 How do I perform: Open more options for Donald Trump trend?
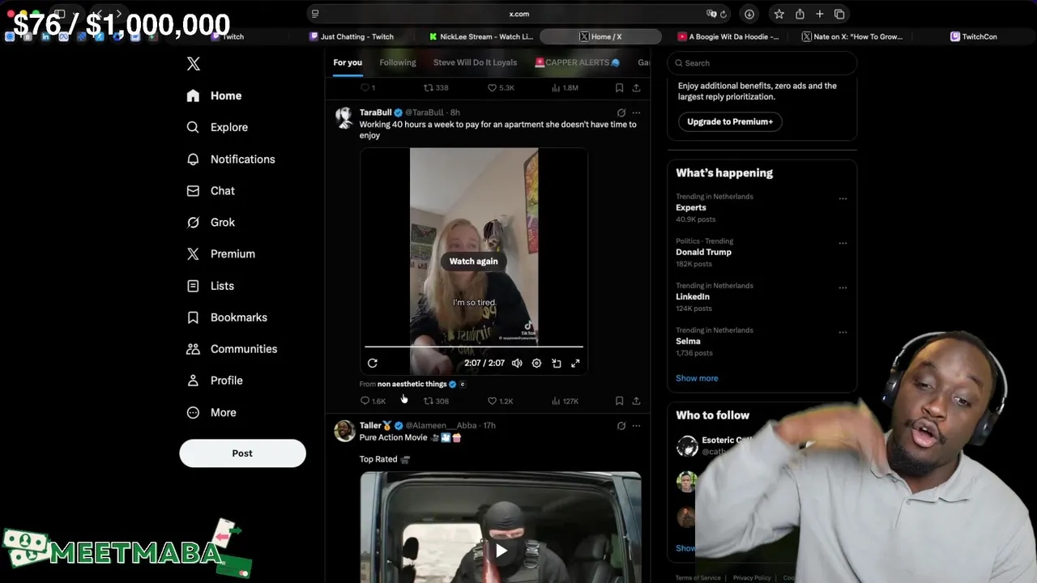[843, 243]
